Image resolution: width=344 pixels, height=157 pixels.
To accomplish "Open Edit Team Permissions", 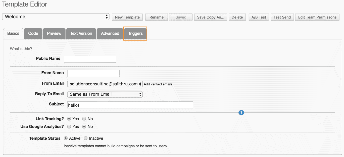I will pos(317,17).
